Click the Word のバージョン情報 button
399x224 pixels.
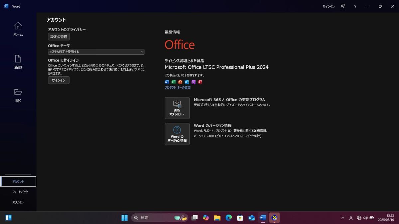177,134
